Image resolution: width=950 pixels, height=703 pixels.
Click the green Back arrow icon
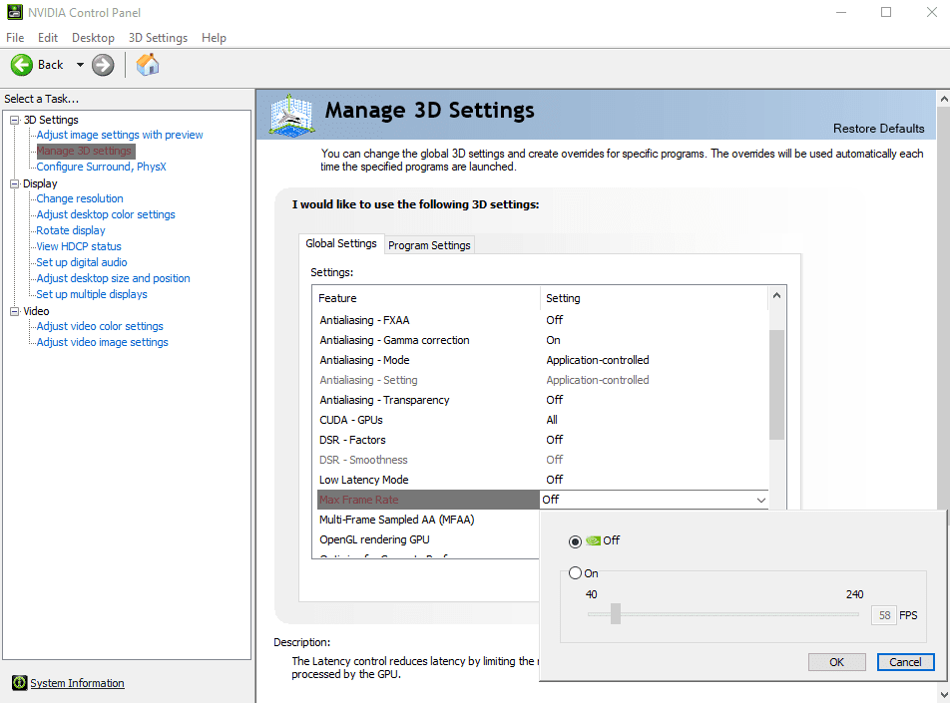(x=22, y=65)
